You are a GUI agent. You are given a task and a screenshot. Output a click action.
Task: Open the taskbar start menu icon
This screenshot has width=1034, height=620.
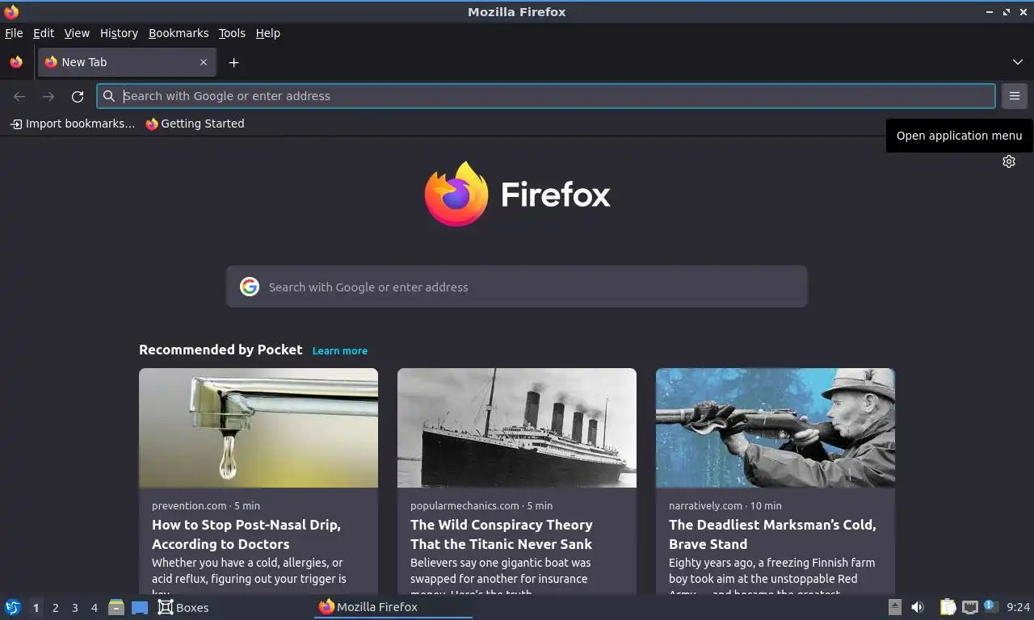[x=13, y=607]
